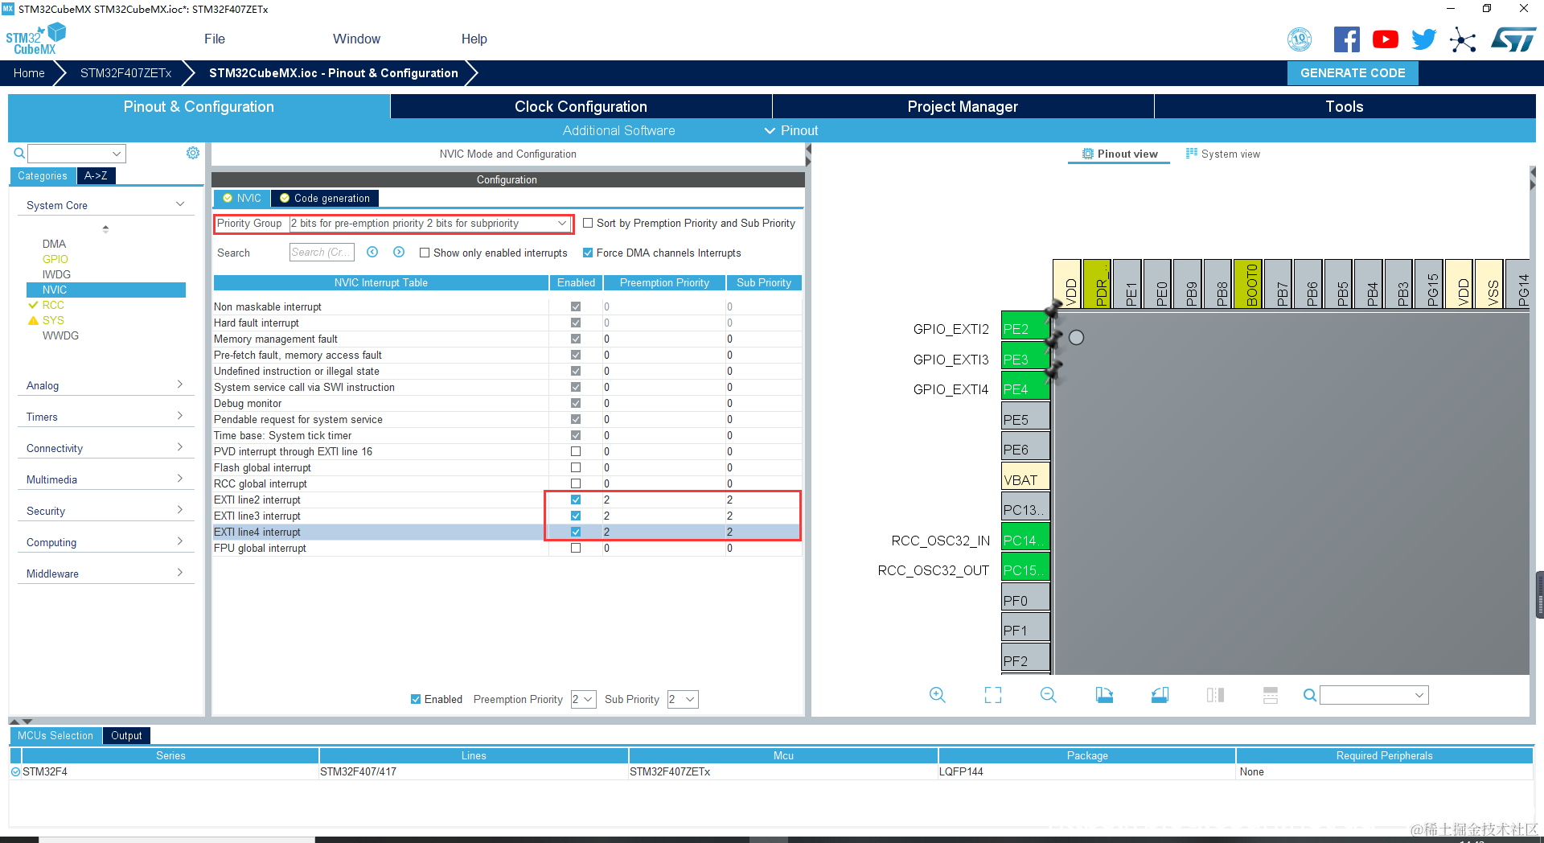Toggle Show only enabled interrupts
The height and width of the screenshot is (843, 1544).
[425, 253]
